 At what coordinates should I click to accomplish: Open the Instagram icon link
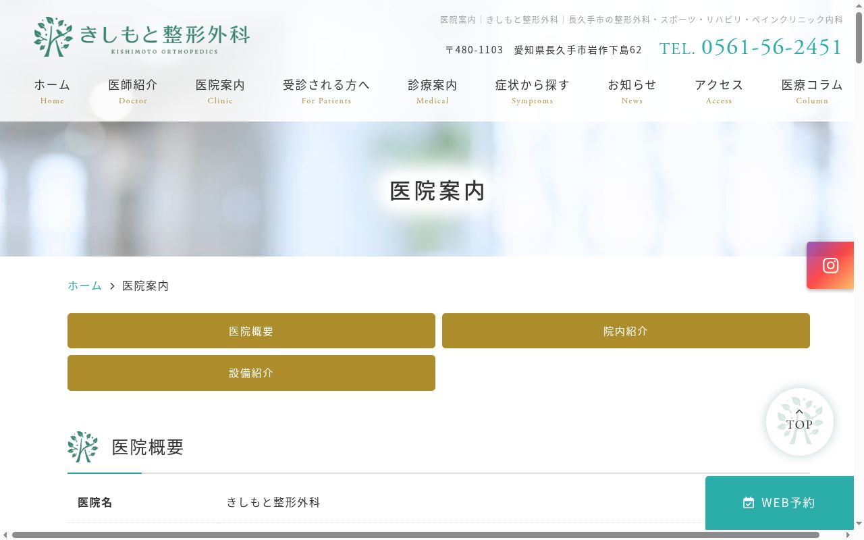pos(830,265)
